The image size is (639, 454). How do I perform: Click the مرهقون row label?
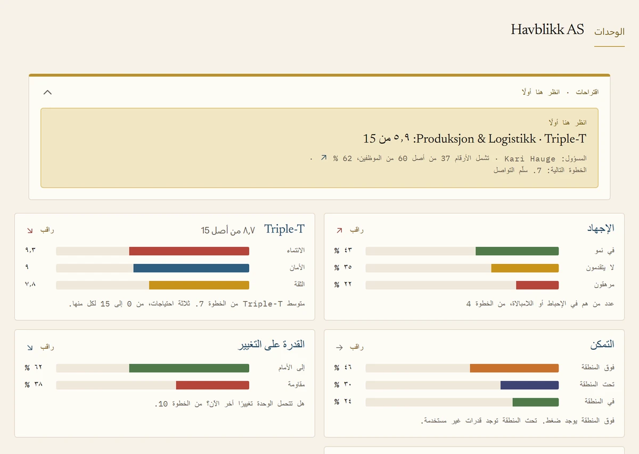pyautogui.click(x=603, y=285)
